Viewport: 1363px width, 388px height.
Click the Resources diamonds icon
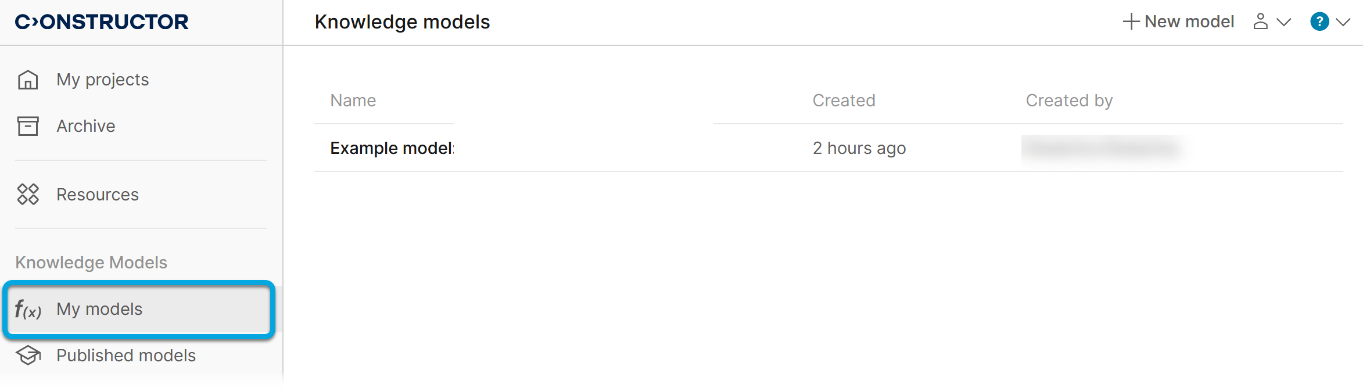[x=28, y=195]
